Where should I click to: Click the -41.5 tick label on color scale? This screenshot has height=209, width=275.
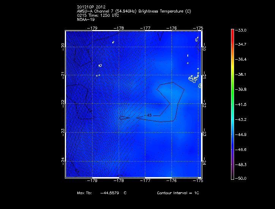click(x=241, y=104)
